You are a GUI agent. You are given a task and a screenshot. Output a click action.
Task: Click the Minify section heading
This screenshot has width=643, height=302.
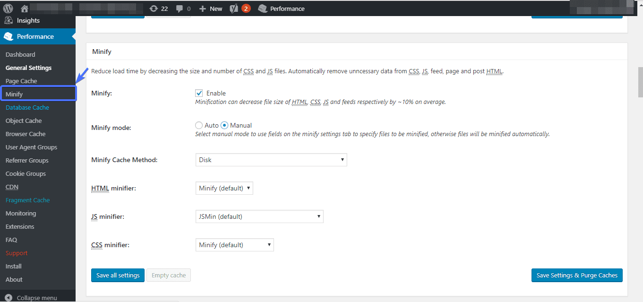[102, 51]
